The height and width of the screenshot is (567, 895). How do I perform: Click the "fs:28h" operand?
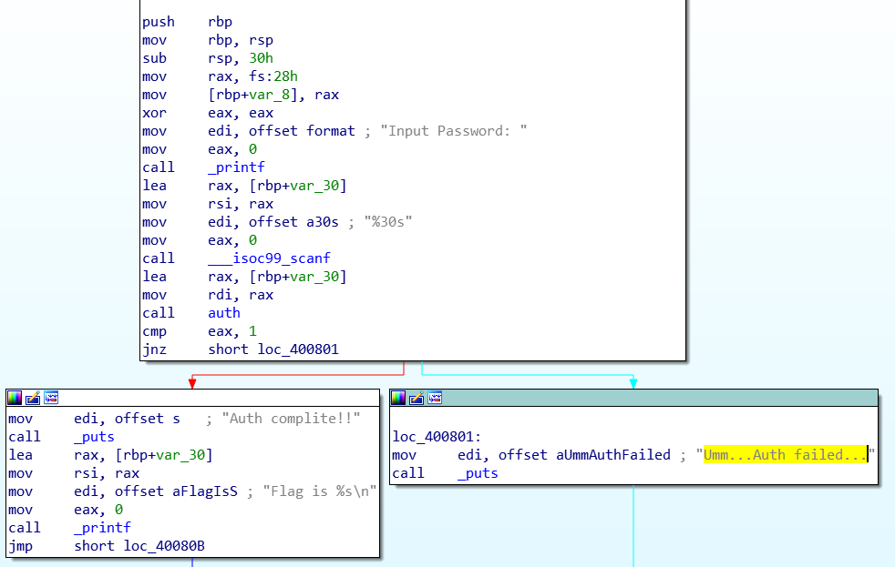pyautogui.click(x=273, y=76)
